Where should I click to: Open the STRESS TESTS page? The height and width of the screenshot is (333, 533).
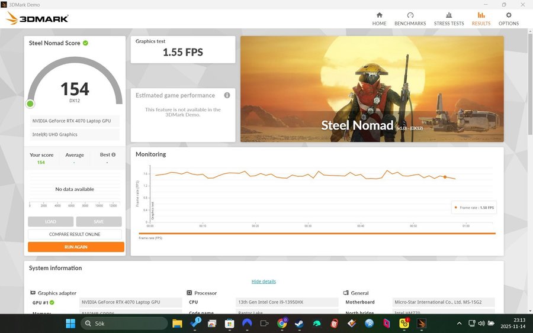[449, 19]
